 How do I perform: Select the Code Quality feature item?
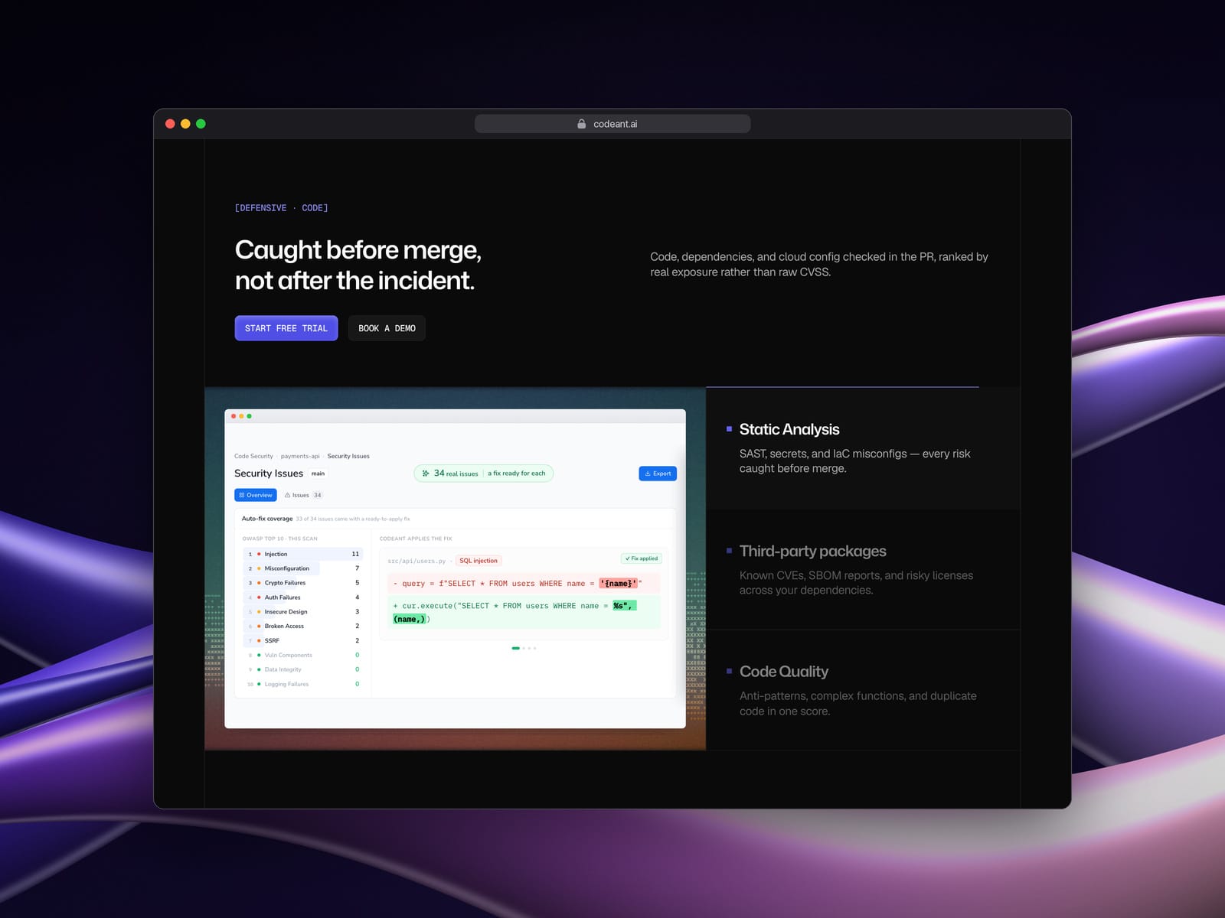click(863, 691)
